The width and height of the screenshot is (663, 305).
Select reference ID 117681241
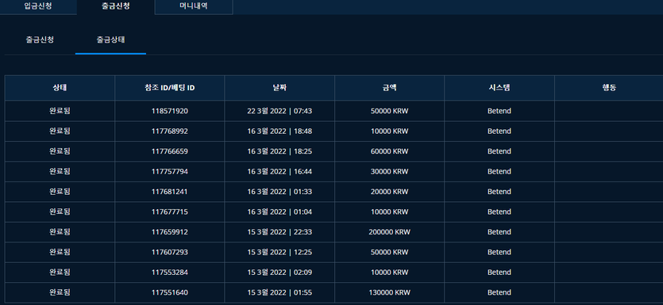170,192
